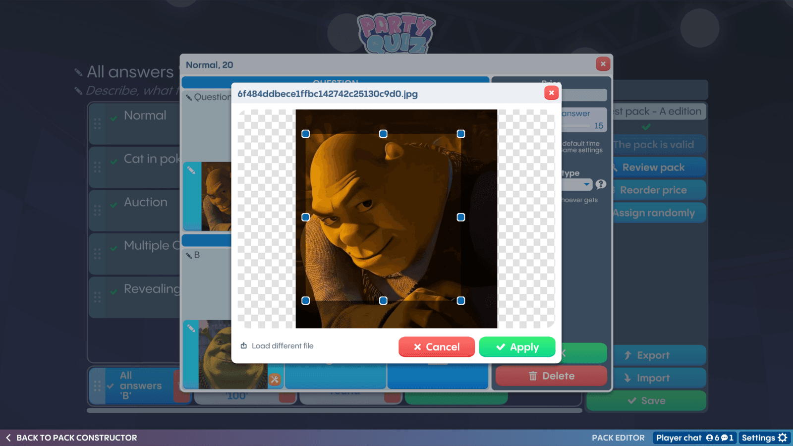The image size is (793, 446).
Task: Click the pencil icon beside All answers title
Action: (x=78, y=72)
